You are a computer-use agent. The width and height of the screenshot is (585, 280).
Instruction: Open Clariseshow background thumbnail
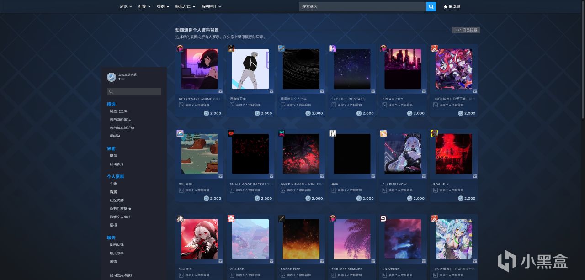click(x=403, y=154)
